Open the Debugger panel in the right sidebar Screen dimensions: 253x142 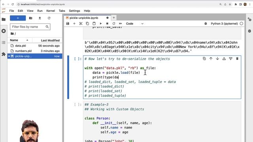[249, 31]
